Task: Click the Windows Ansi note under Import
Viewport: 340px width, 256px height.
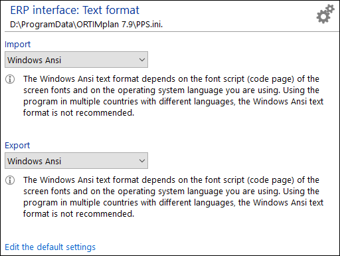Action: click(173, 96)
